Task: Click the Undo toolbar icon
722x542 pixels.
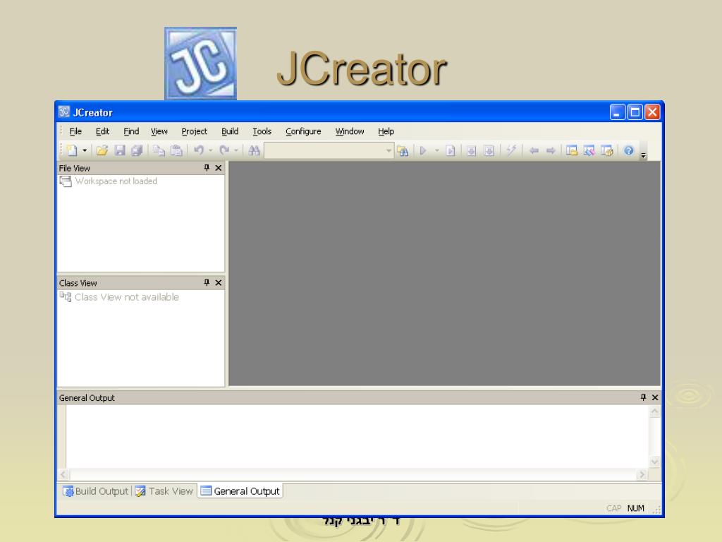Action: coord(199,150)
